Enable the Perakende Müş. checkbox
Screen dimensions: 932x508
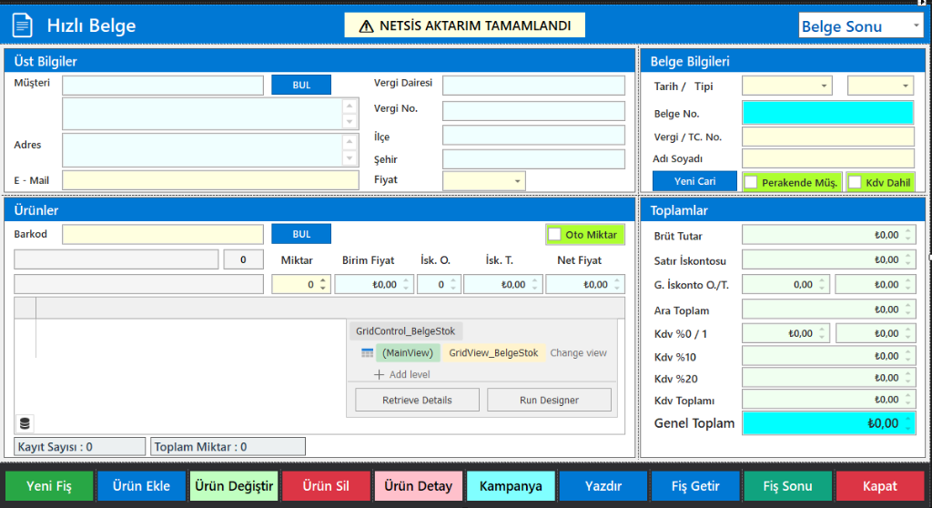point(751,182)
